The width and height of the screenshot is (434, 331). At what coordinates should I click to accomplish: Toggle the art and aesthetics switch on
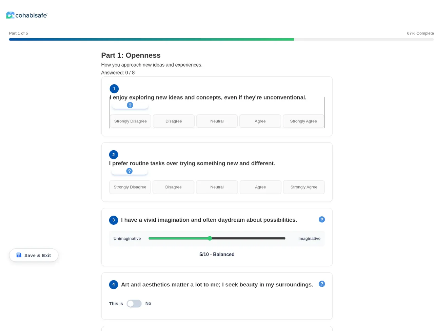click(x=134, y=304)
